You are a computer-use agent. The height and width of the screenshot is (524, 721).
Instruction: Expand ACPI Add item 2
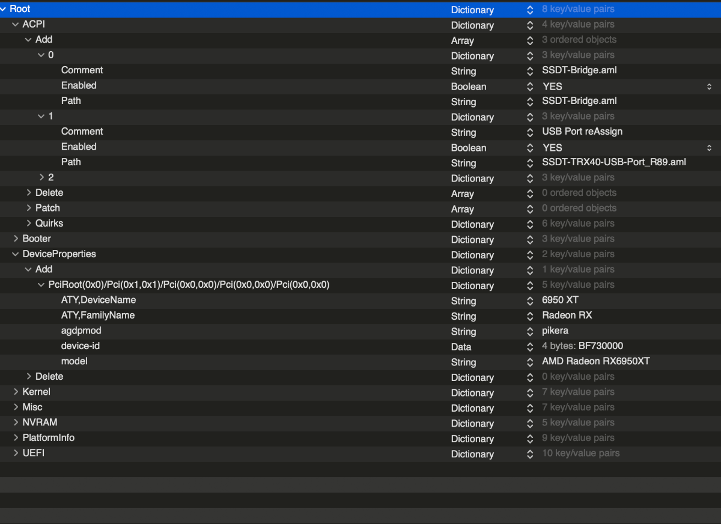[x=42, y=178]
